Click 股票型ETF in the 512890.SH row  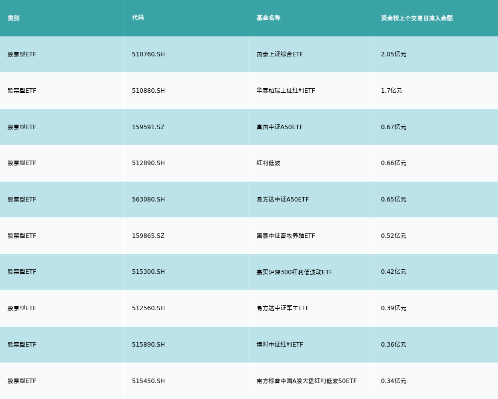22,163
